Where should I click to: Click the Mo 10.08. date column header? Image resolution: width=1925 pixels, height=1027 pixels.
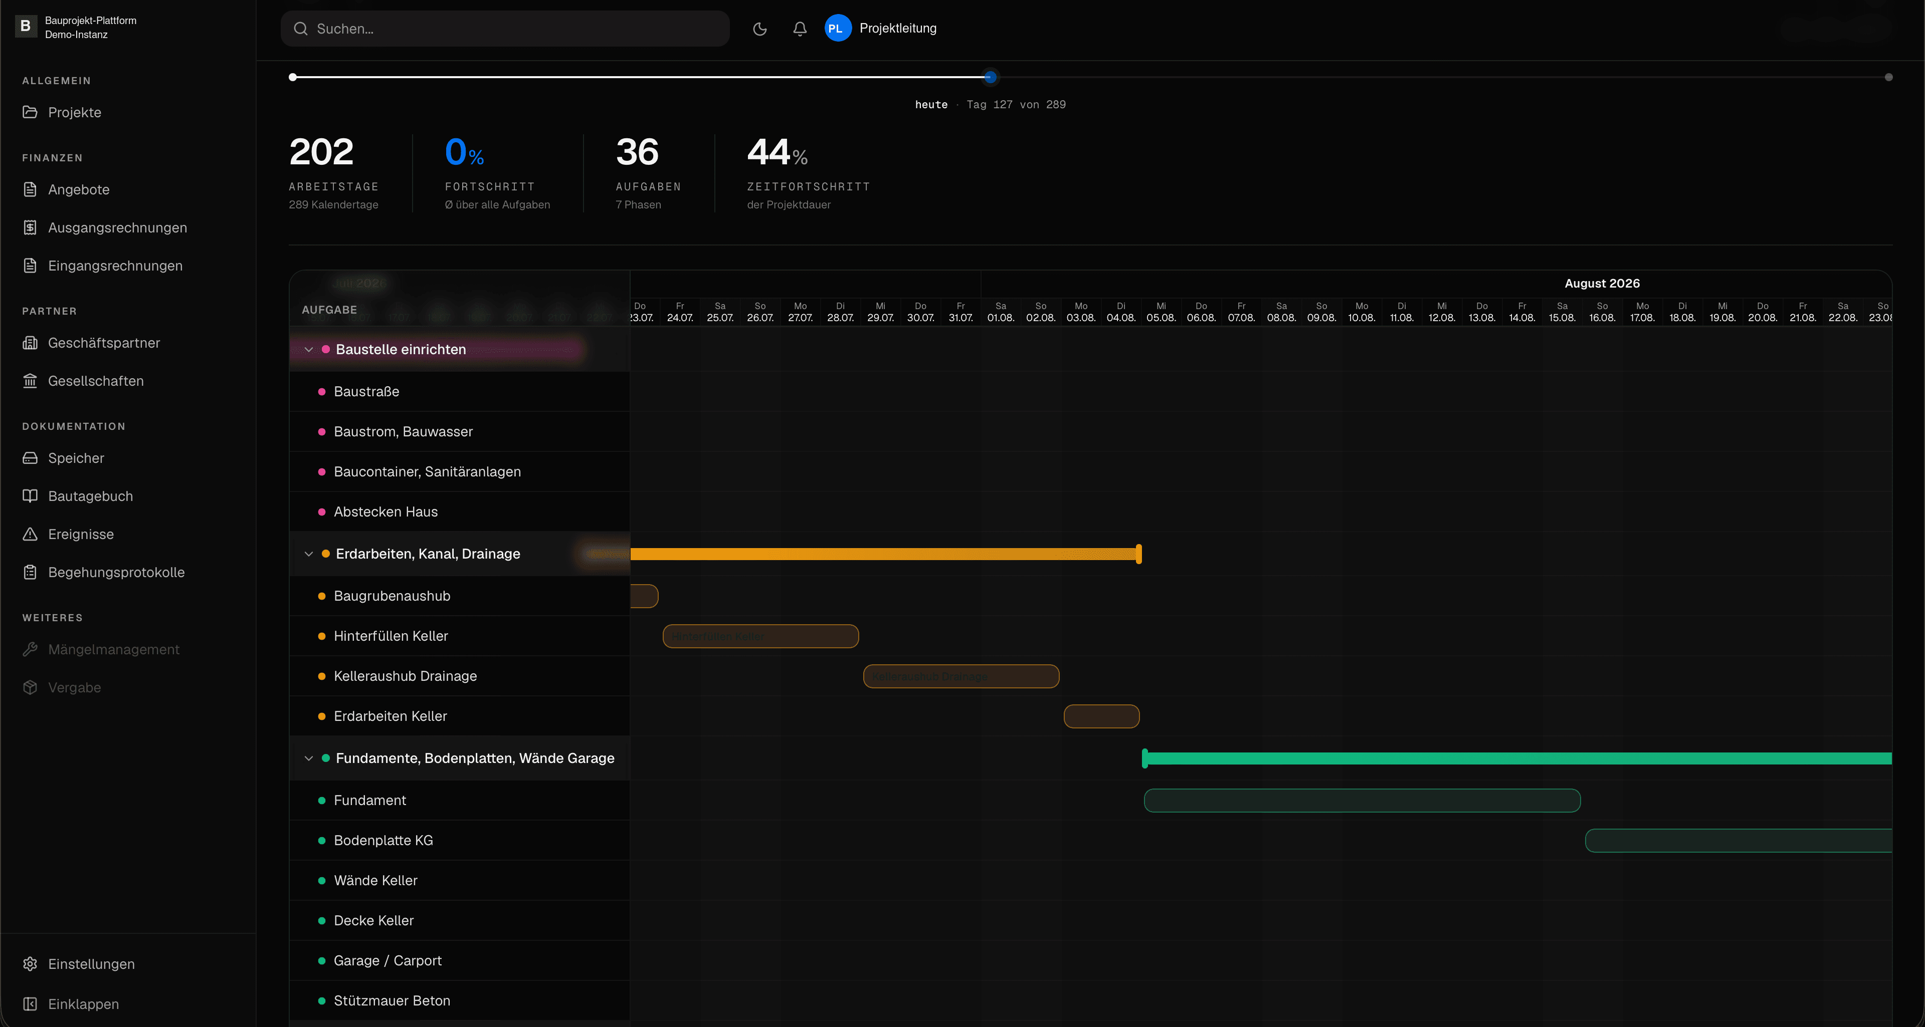pos(1362,312)
